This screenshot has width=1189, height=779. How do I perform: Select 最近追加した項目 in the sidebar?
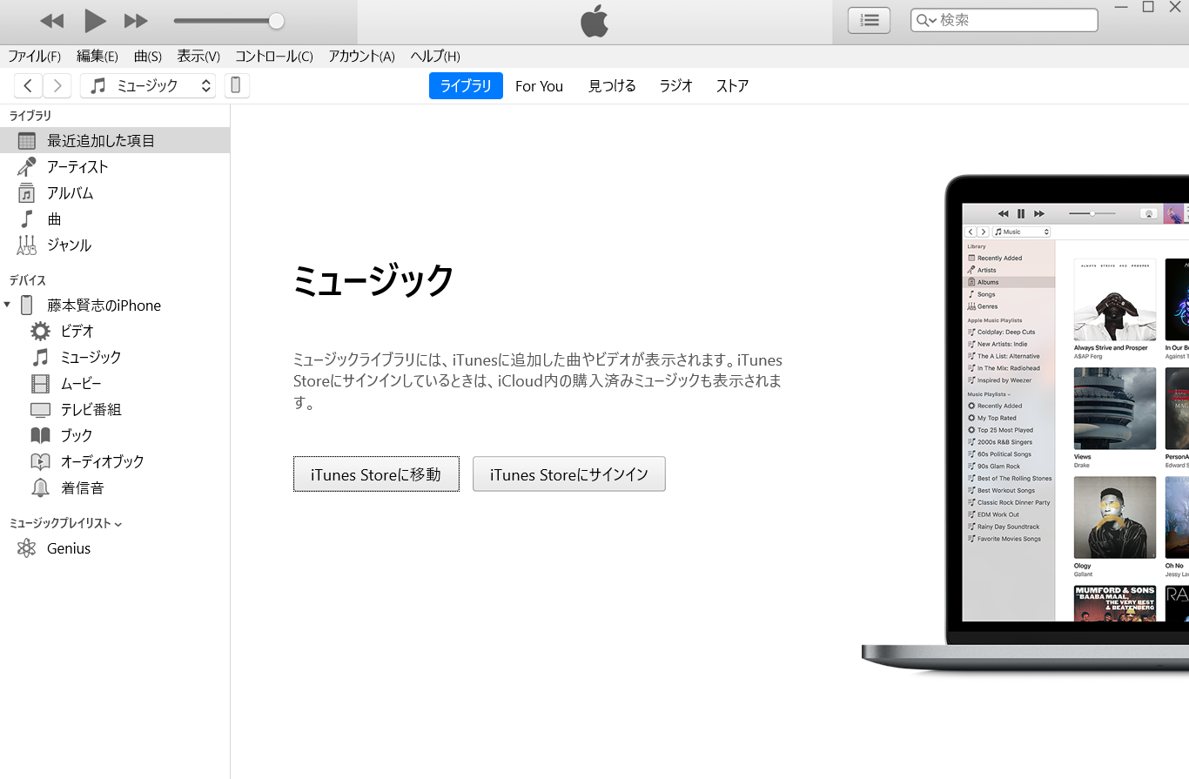tap(115, 140)
